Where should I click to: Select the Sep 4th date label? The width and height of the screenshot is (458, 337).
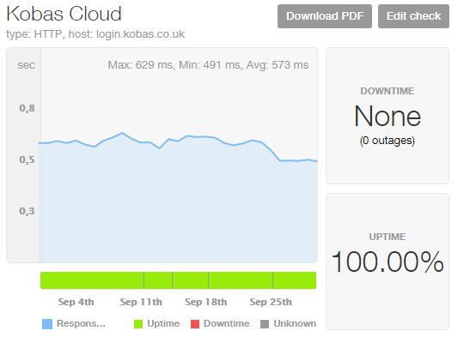(x=76, y=302)
